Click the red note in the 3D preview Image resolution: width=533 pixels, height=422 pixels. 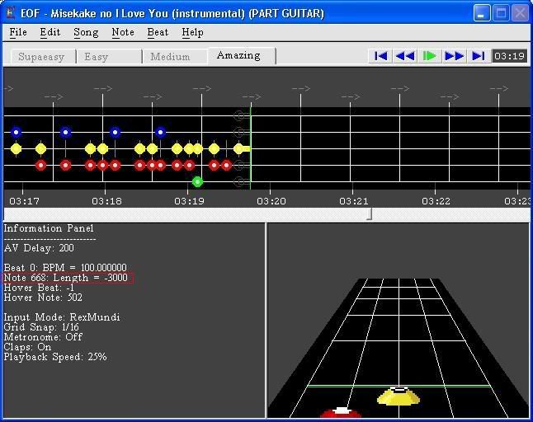(x=341, y=412)
